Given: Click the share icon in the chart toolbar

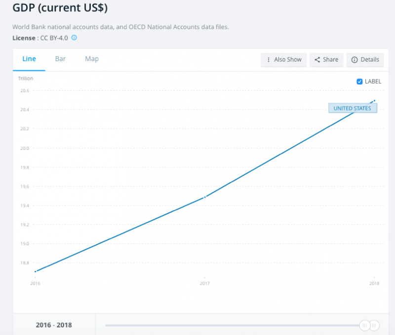Looking at the screenshot, I should pos(317,60).
